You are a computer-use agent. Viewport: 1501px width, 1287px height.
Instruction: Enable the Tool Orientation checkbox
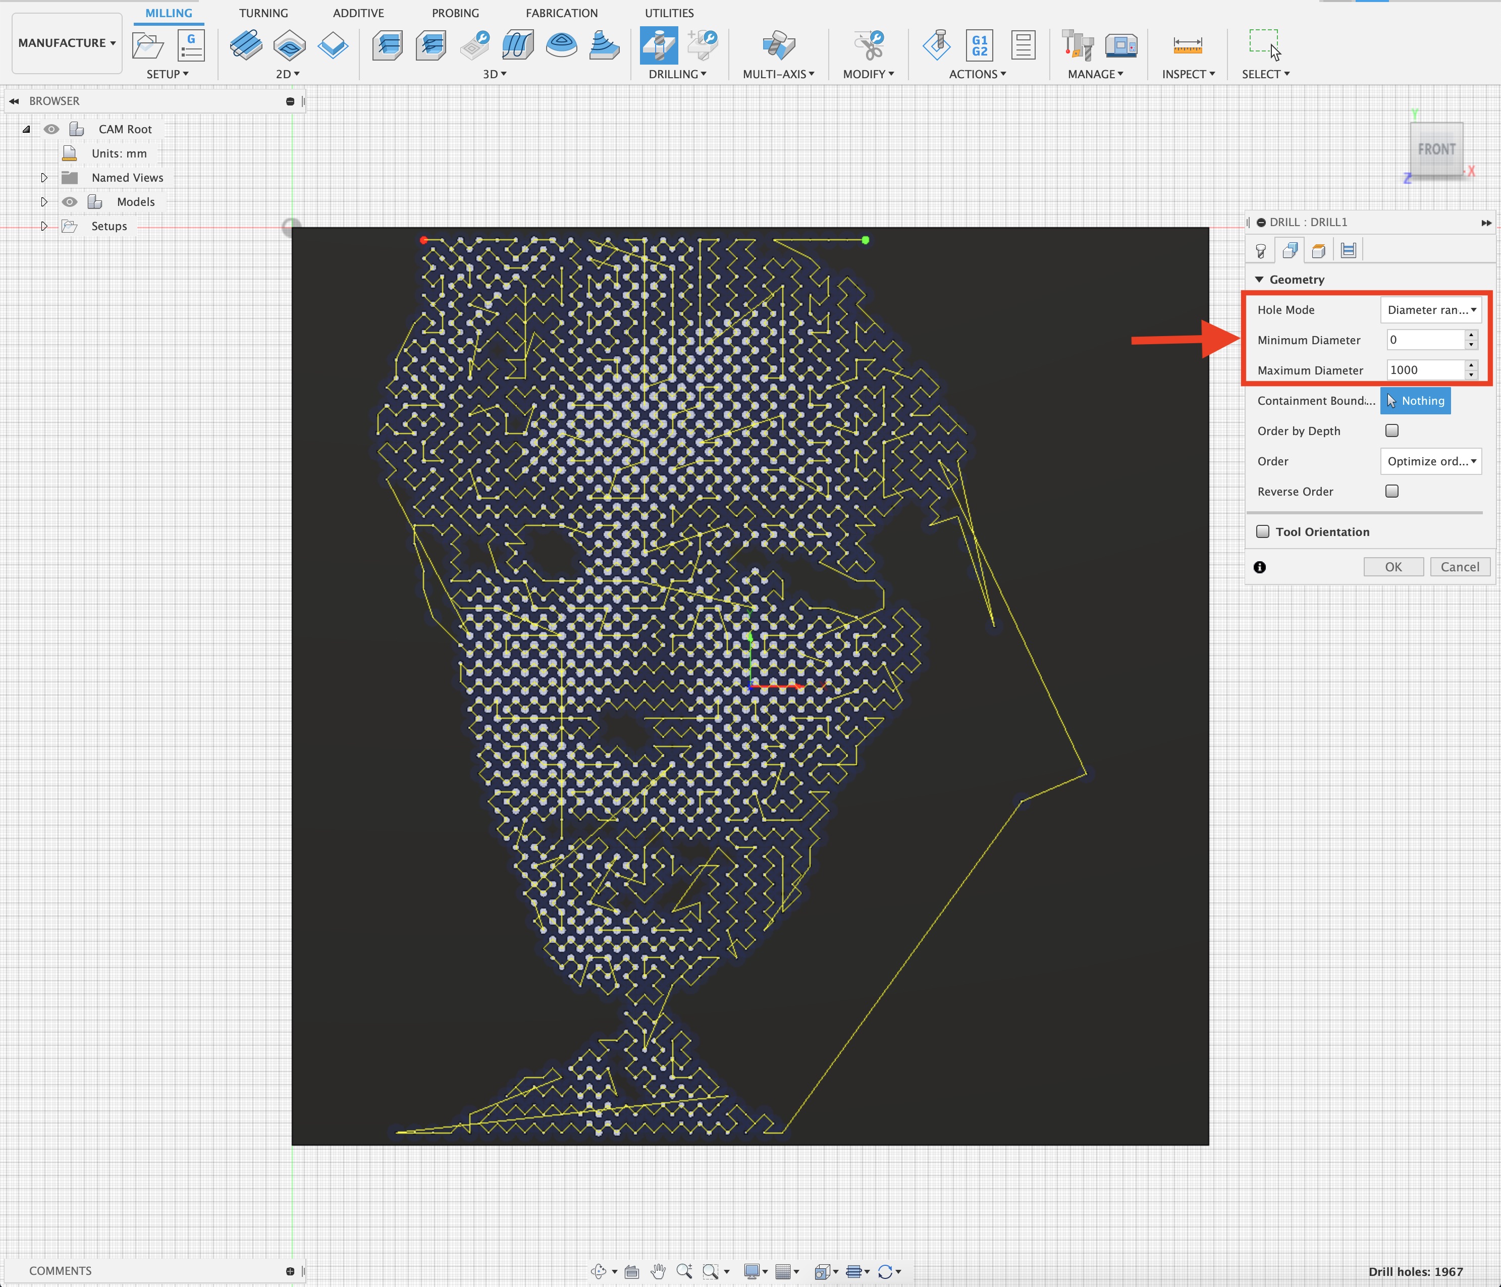(1263, 531)
